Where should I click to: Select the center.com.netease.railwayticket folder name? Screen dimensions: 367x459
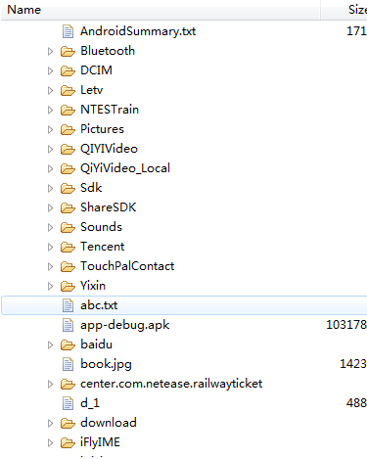(171, 384)
